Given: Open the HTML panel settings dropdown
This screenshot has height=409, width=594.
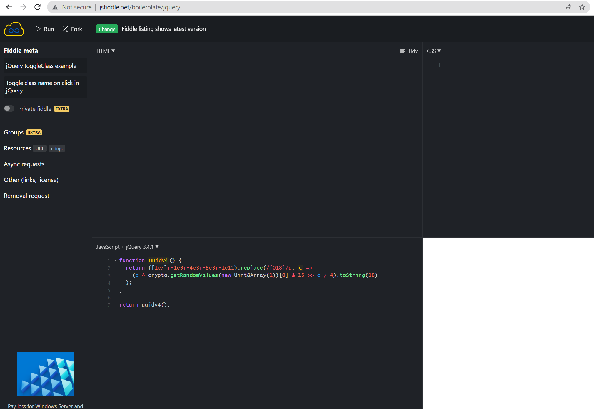Looking at the screenshot, I should coord(106,51).
